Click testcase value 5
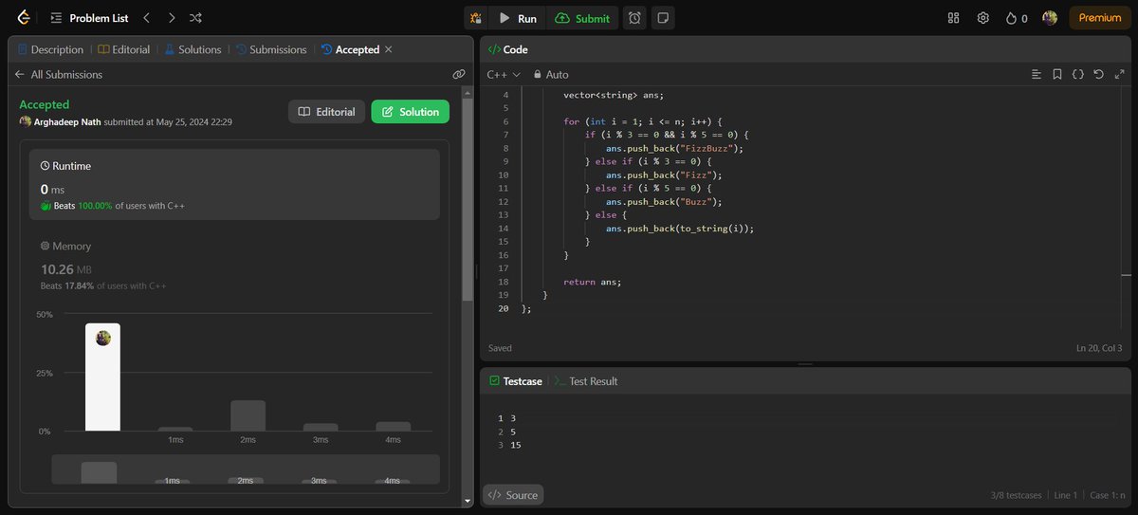This screenshot has width=1138, height=515. click(513, 432)
